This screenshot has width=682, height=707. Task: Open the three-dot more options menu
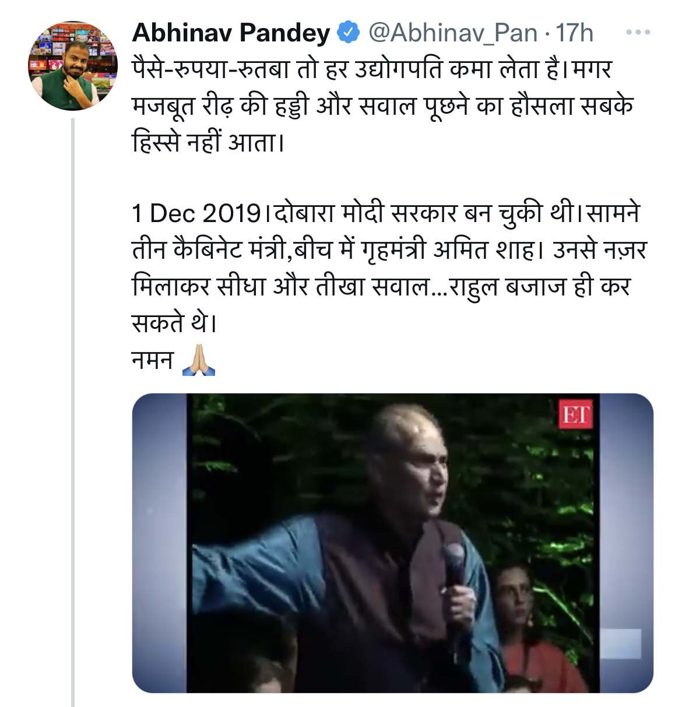pos(638,33)
